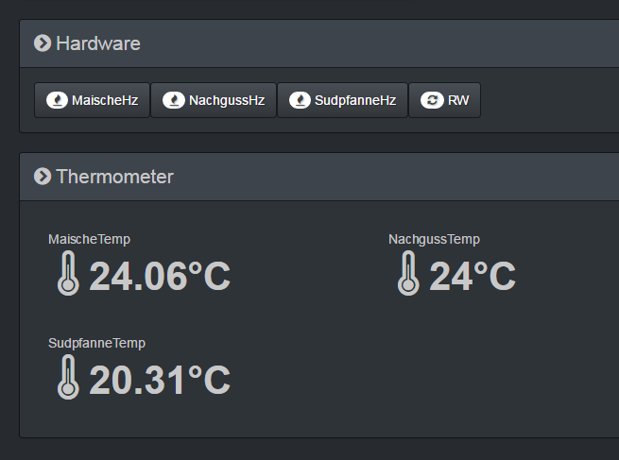Collapse the Thermometer panel chevron

(x=43, y=177)
